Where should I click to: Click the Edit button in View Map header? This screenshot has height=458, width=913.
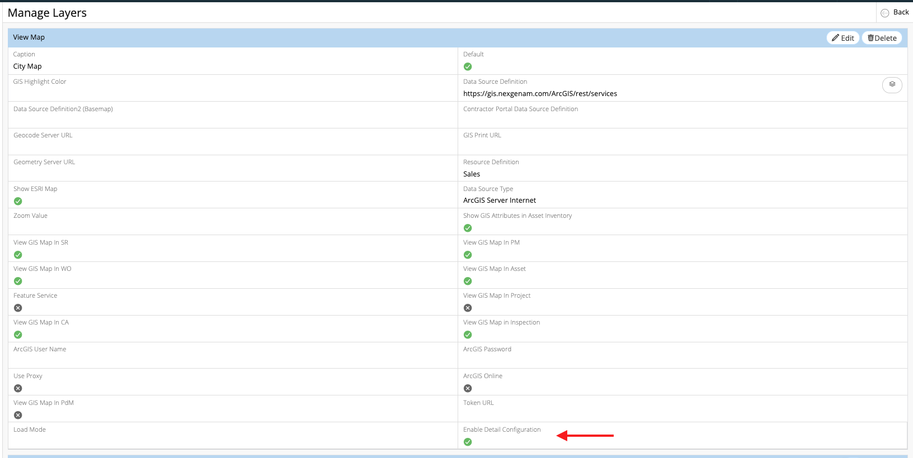click(843, 38)
